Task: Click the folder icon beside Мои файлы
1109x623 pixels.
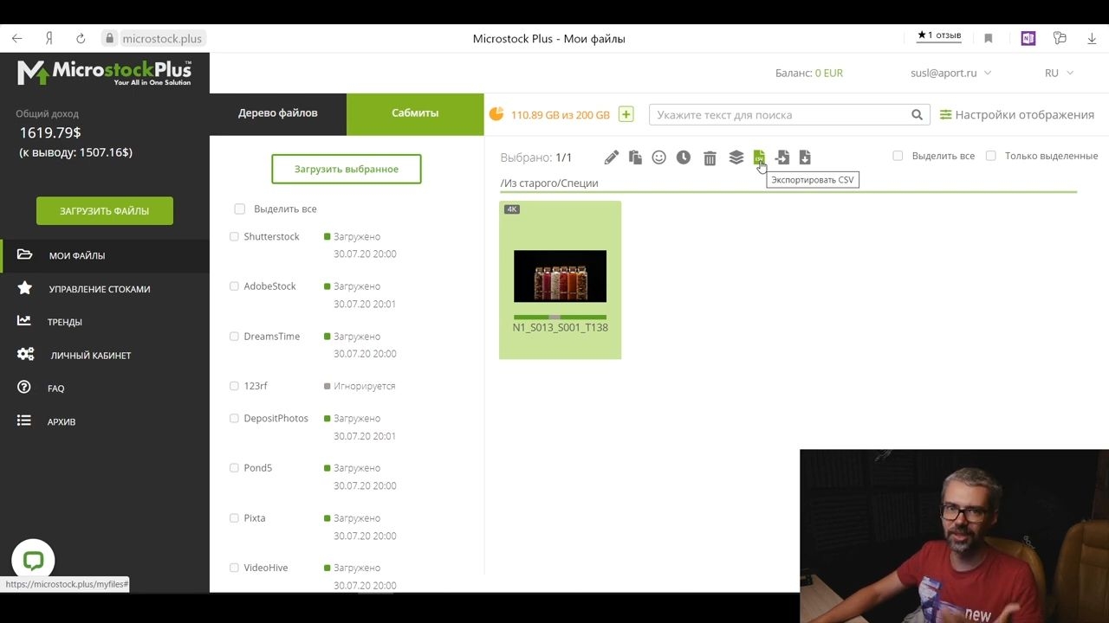Action: (x=24, y=254)
